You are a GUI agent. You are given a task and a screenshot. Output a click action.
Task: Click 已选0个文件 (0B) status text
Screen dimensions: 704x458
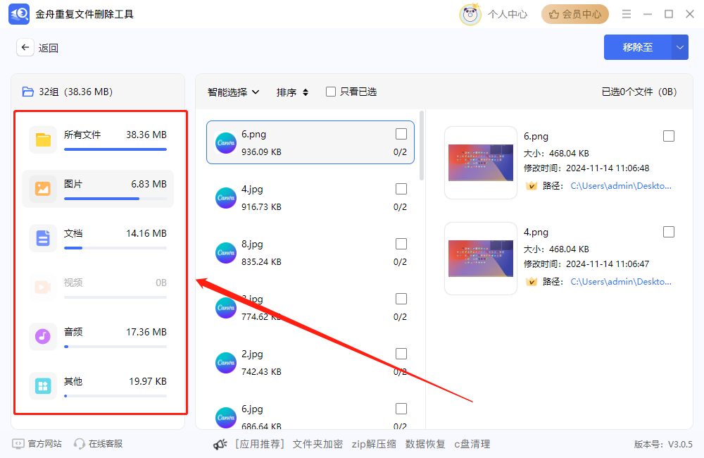[639, 92]
